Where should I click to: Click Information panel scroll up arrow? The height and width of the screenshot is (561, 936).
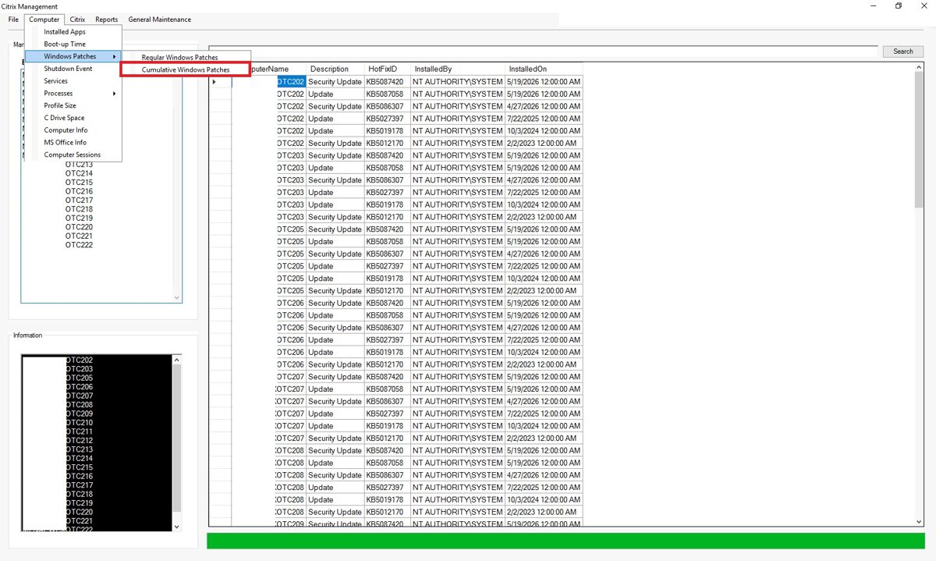tap(176, 360)
